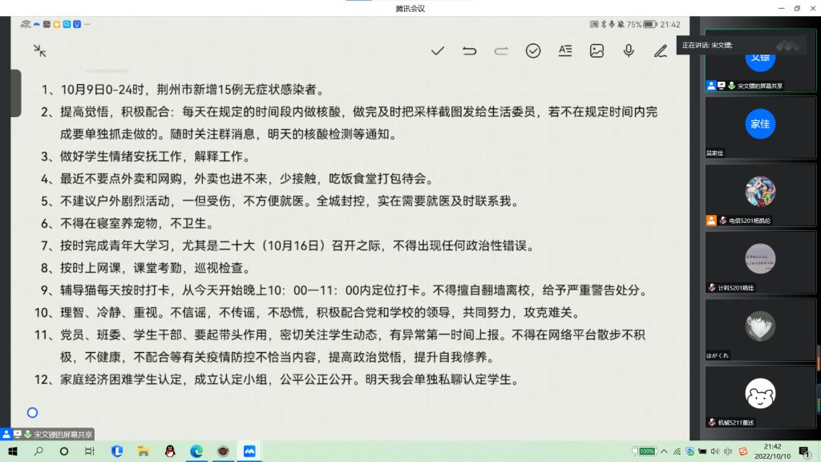Insert an image into the note
This screenshot has width=821, height=462.
coord(597,51)
